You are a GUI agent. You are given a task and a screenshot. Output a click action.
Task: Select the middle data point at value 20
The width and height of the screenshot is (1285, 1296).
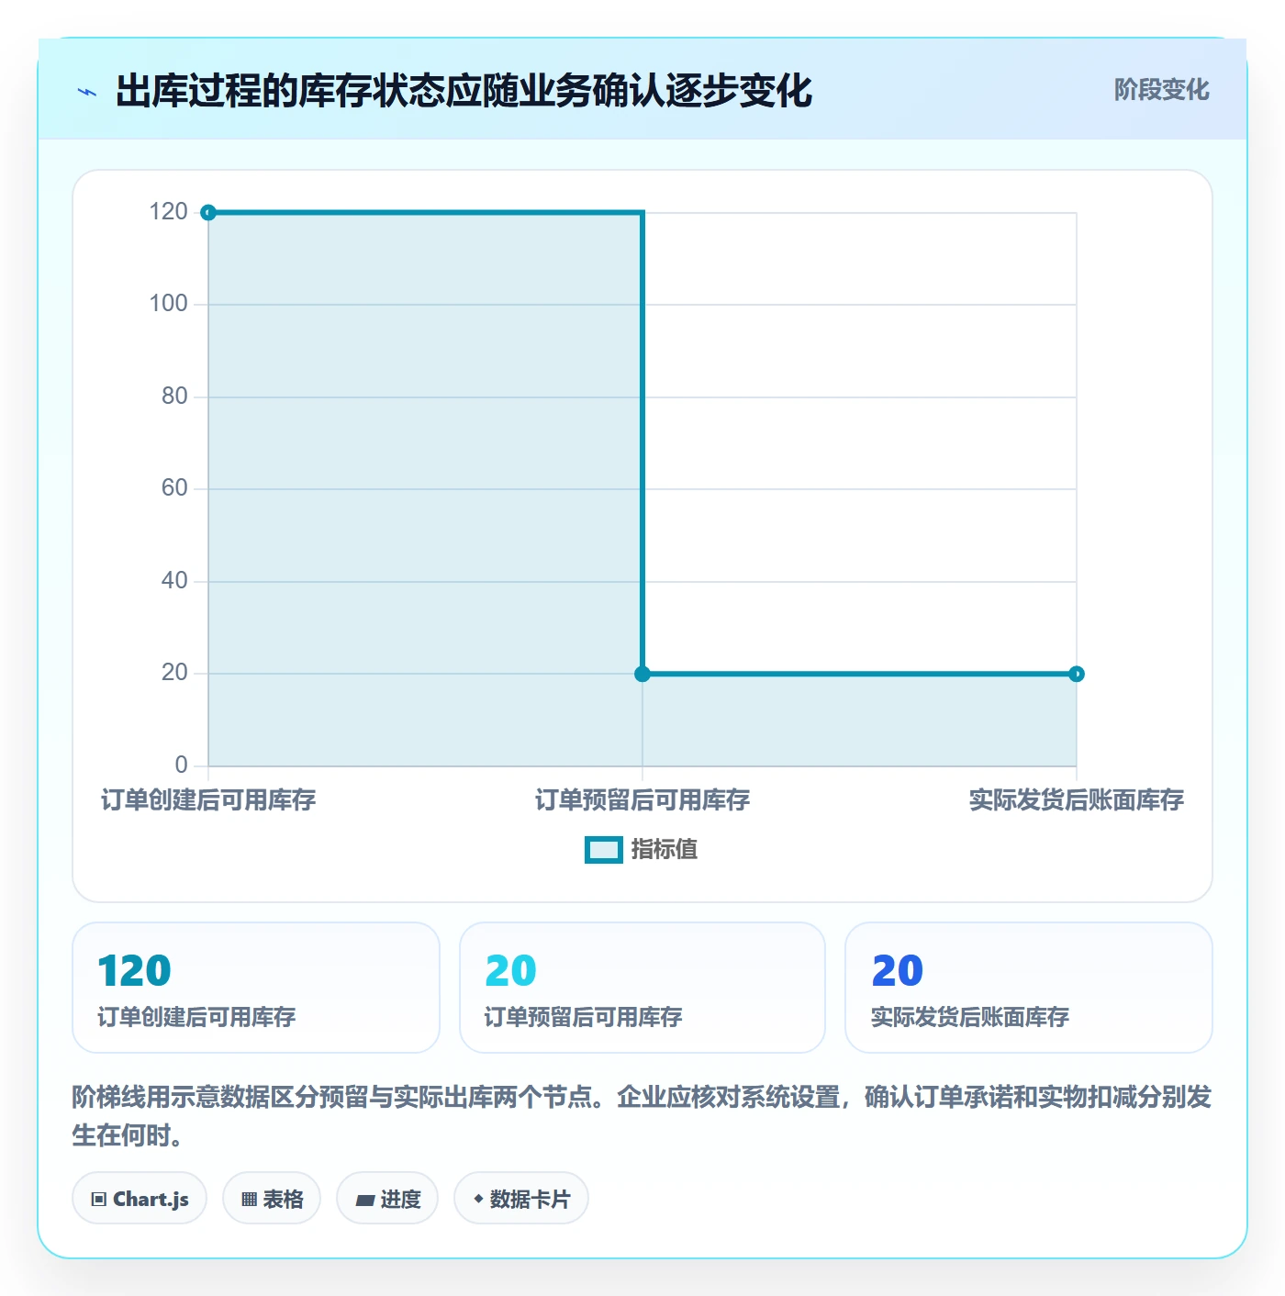(642, 674)
